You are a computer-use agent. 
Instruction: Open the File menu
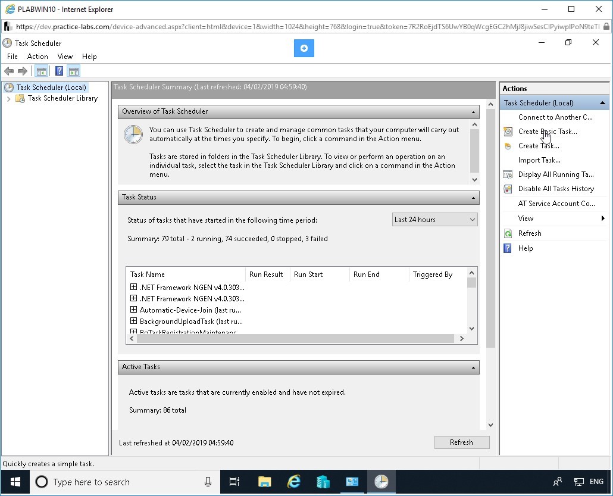point(12,57)
